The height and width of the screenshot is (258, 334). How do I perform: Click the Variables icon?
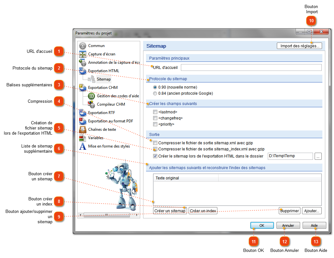[x=83, y=138]
